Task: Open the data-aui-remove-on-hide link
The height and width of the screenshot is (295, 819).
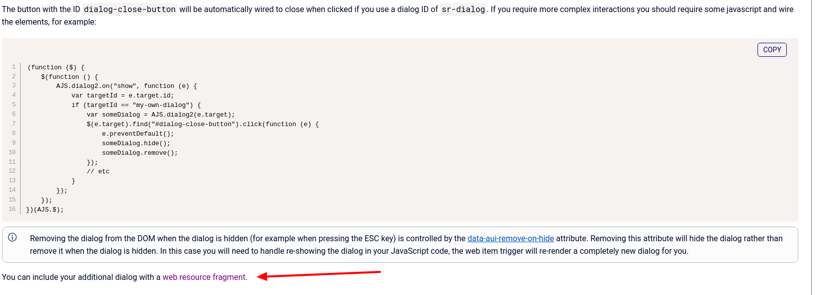Action: coord(510,238)
